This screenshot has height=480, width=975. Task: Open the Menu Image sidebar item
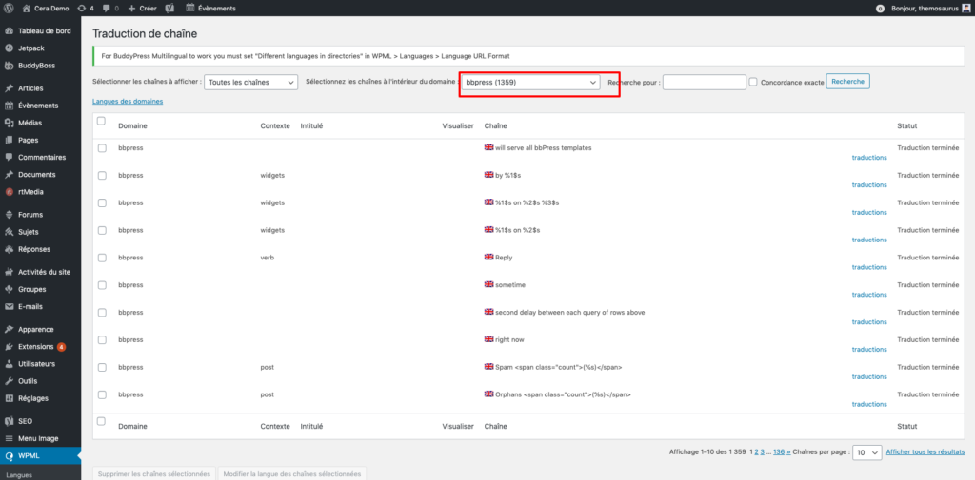point(38,438)
